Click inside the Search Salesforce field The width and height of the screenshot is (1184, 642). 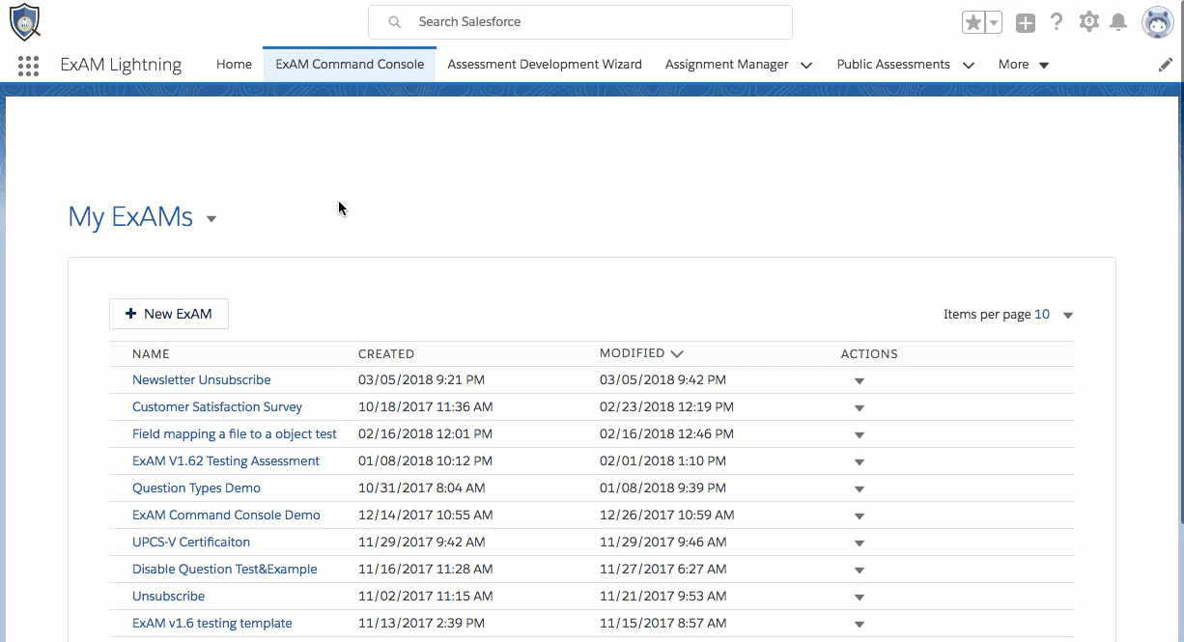click(x=580, y=21)
